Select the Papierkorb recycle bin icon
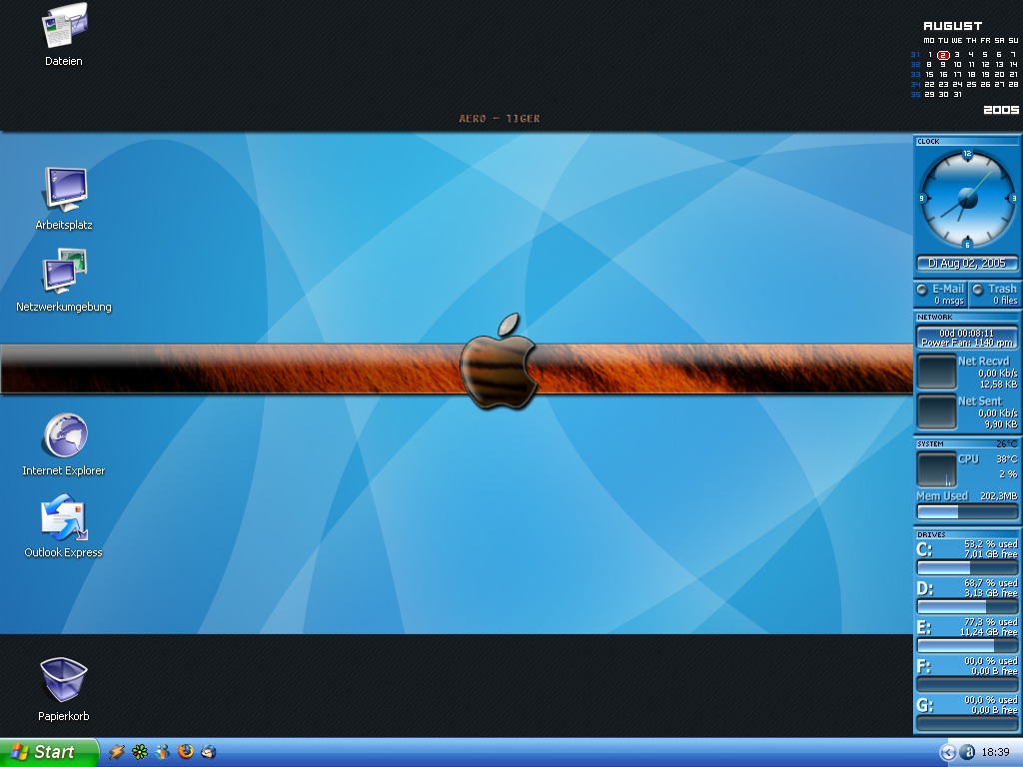 click(x=64, y=689)
